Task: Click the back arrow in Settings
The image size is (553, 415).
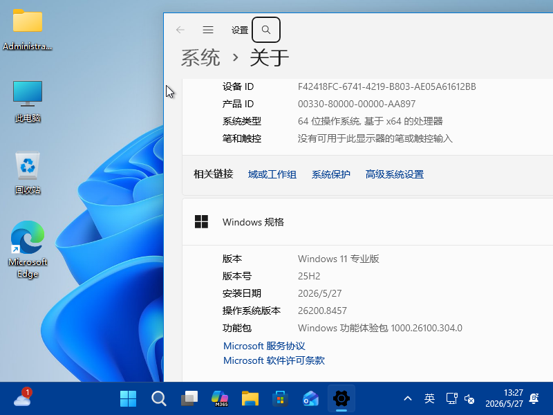Action: pyautogui.click(x=180, y=30)
